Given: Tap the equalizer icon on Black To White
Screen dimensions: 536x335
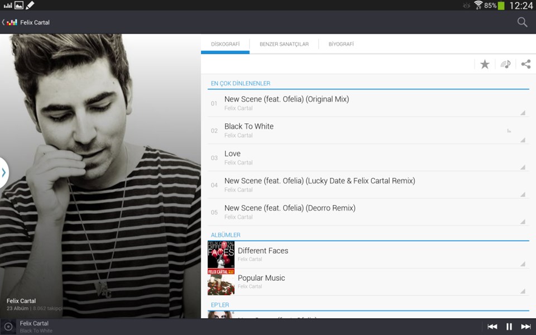Looking at the screenshot, I should (509, 131).
